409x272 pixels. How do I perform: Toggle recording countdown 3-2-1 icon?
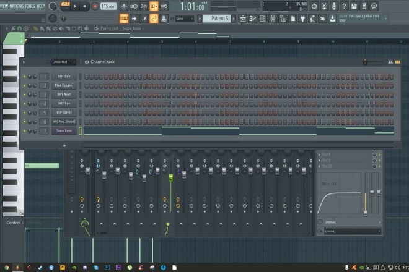[144, 6]
